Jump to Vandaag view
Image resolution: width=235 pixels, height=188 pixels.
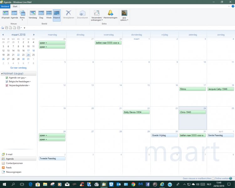33,15
